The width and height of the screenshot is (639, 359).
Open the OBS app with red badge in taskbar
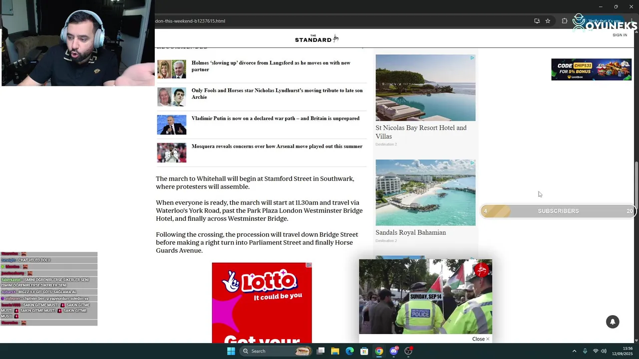point(408,351)
